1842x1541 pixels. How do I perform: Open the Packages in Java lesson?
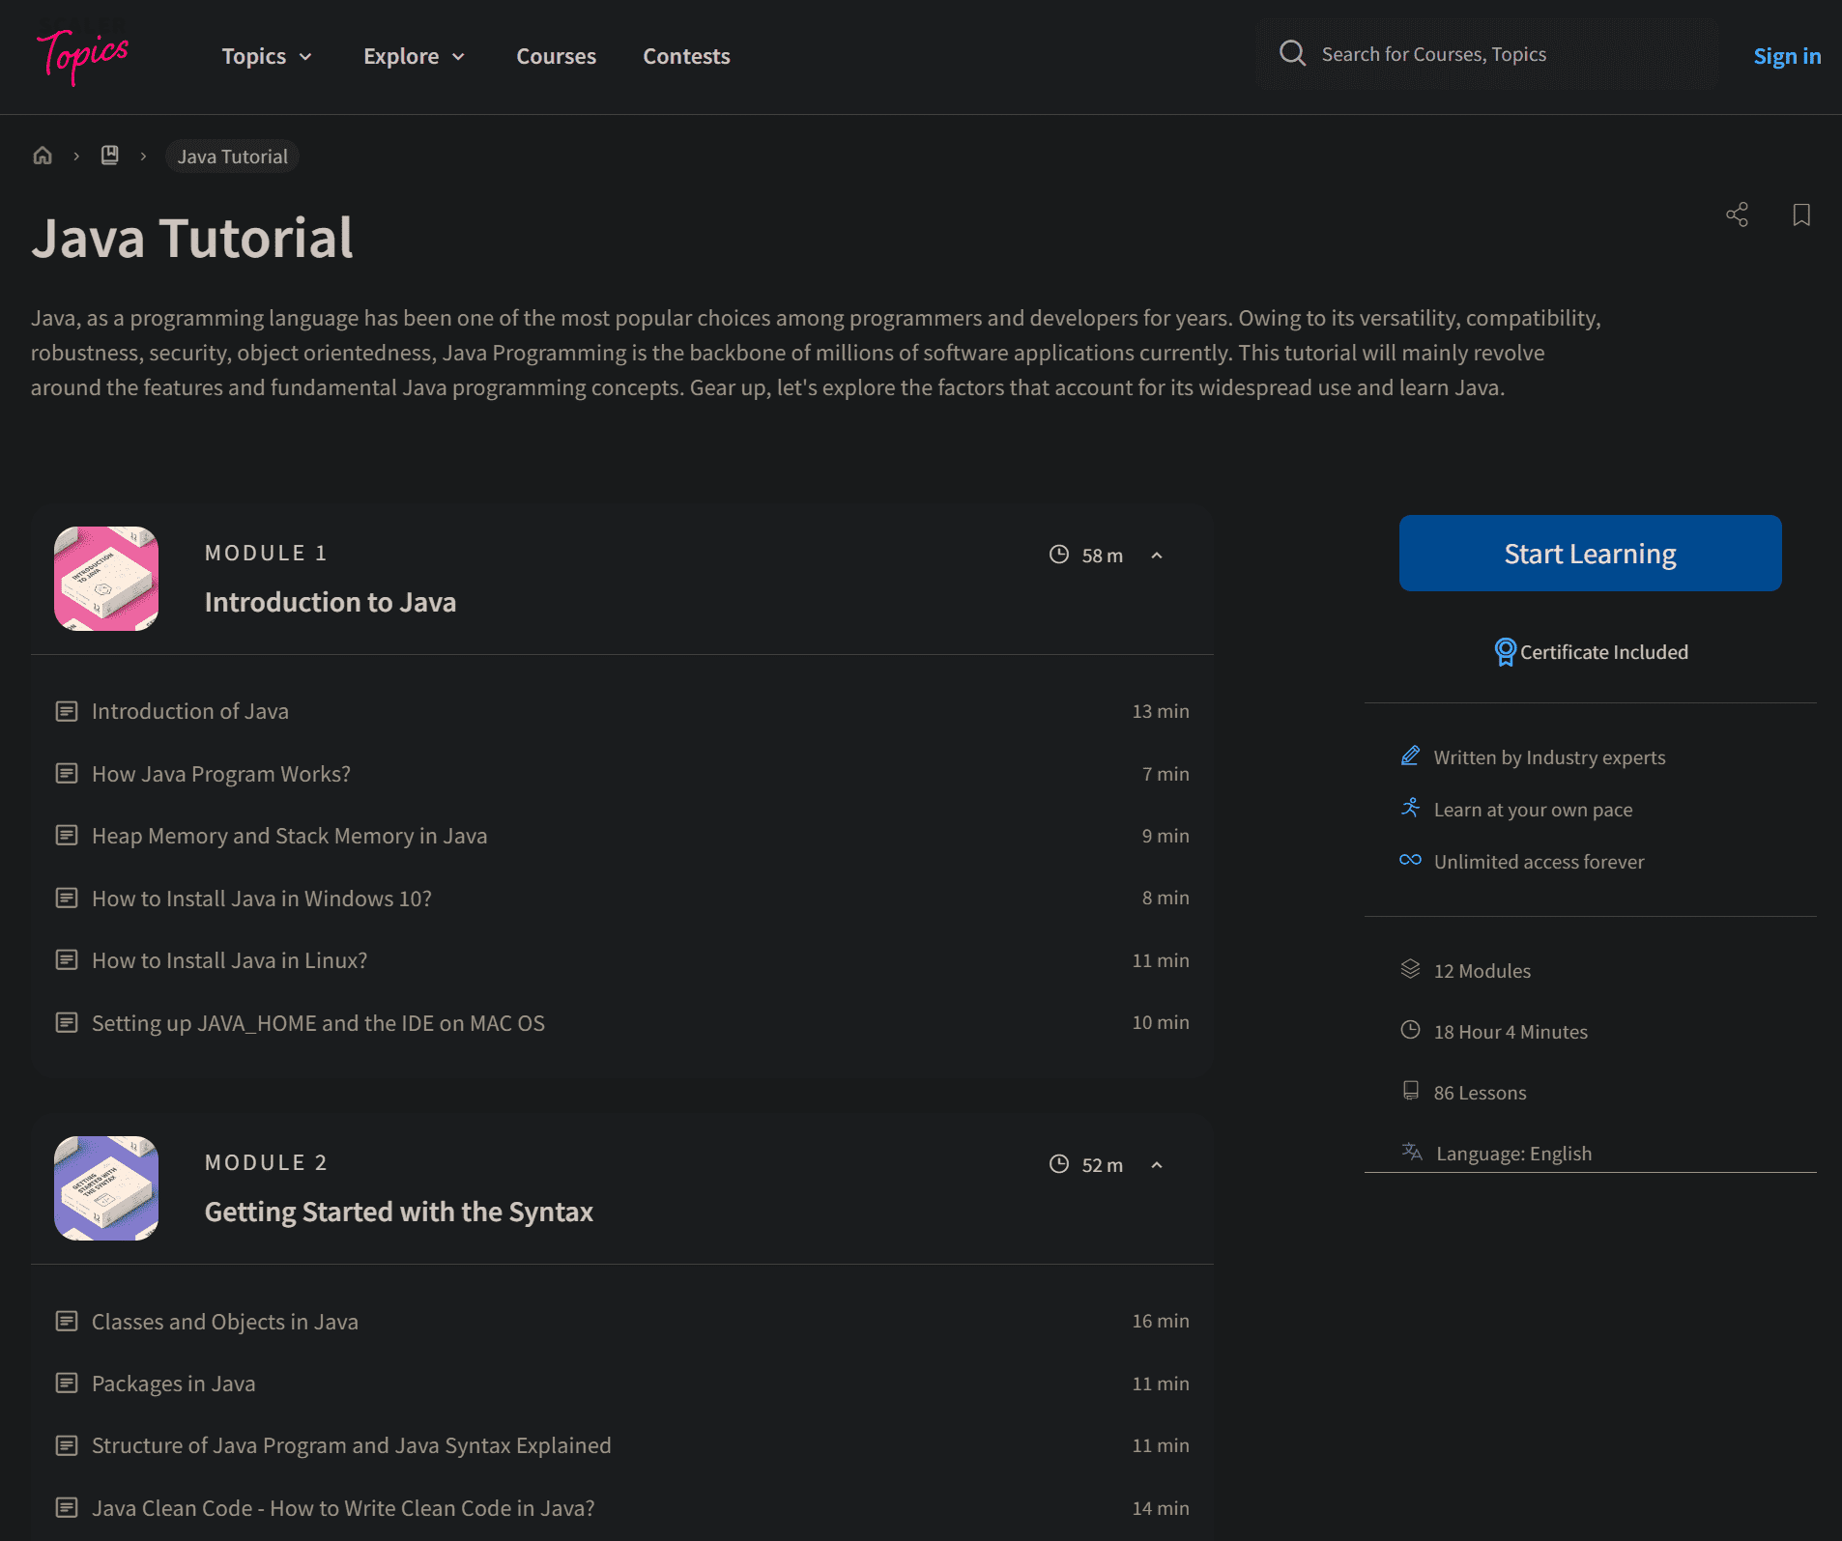tap(173, 1384)
